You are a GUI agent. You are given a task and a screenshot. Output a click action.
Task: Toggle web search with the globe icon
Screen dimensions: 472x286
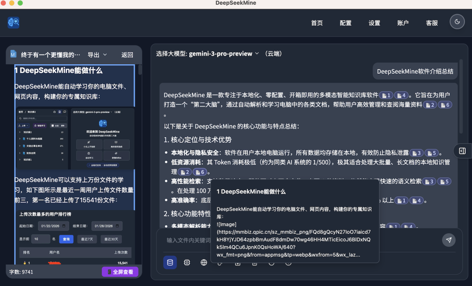coord(203,262)
